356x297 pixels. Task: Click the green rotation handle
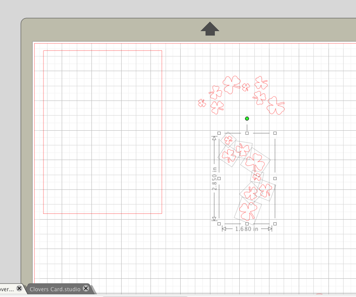tap(247, 118)
